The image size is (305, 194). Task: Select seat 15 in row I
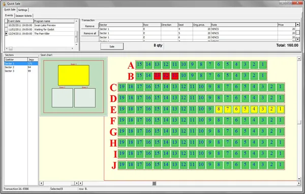point(157,154)
